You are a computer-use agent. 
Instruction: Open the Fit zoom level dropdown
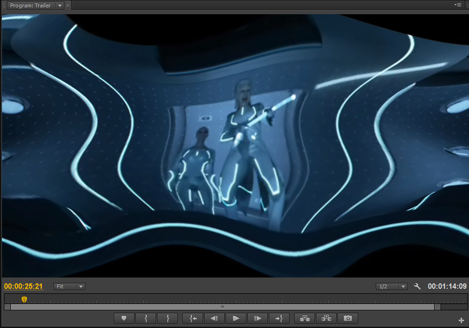[x=69, y=286]
